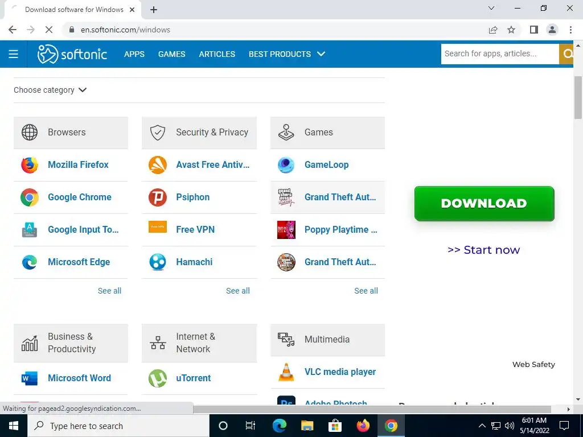Image resolution: width=583 pixels, height=437 pixels.
Task: Open a new browser tab
Action: tap(154, 10)
